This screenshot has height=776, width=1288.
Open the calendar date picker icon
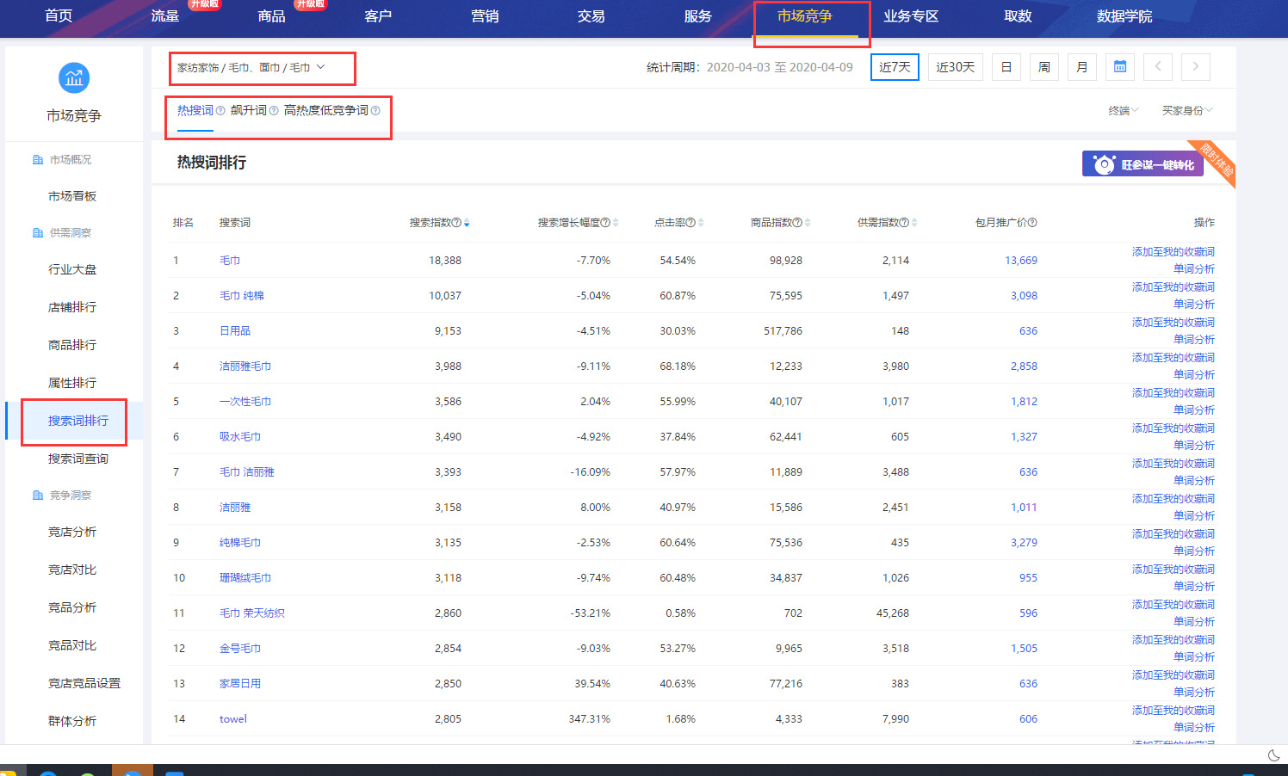pos(1120,67)
